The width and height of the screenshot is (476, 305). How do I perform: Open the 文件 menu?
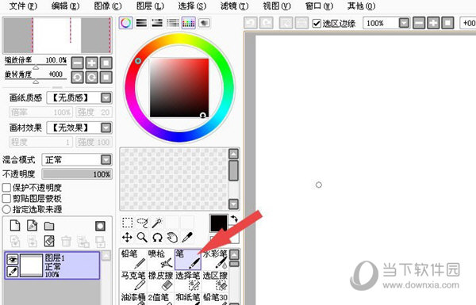(23, 6)
